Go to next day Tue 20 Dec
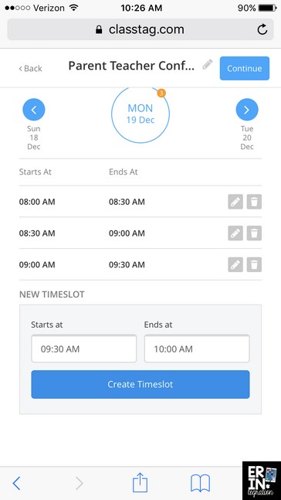 [x=247, y=110]
